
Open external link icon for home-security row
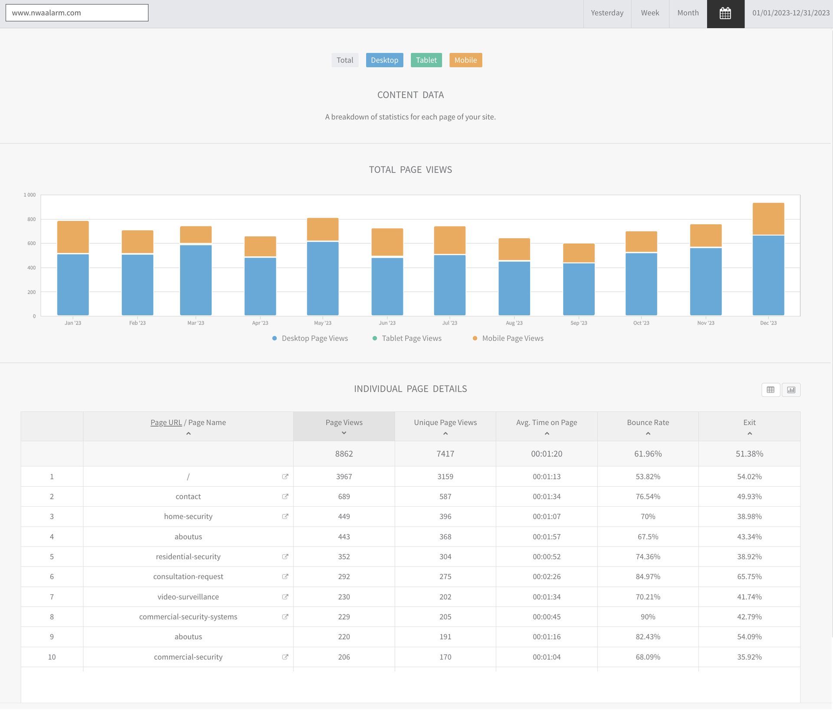285,516
